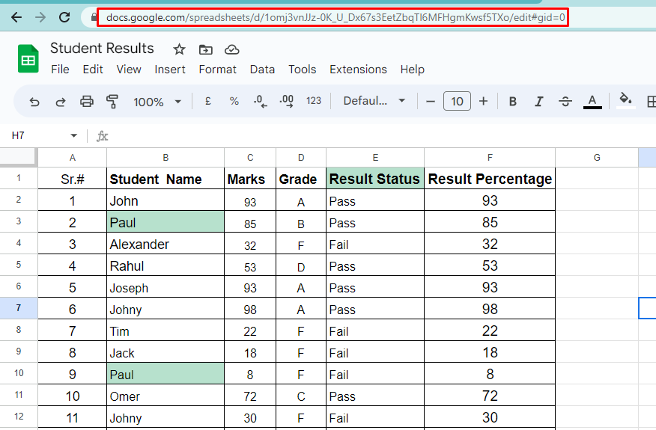Increase font size with plus
Viewport: 656px width, 430px height.
pos(483,101)
